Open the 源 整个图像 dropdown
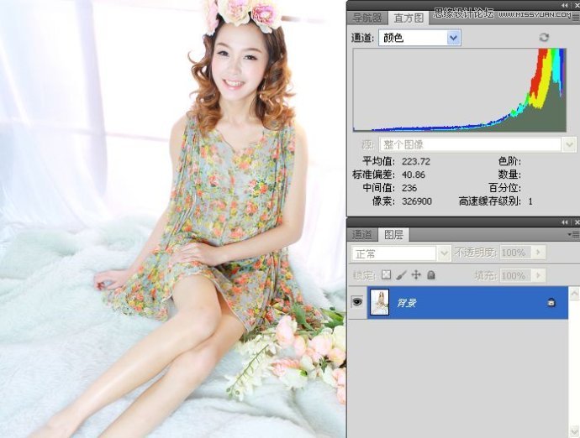This screenshot has height=438, width=580. (x=477, y=144)
